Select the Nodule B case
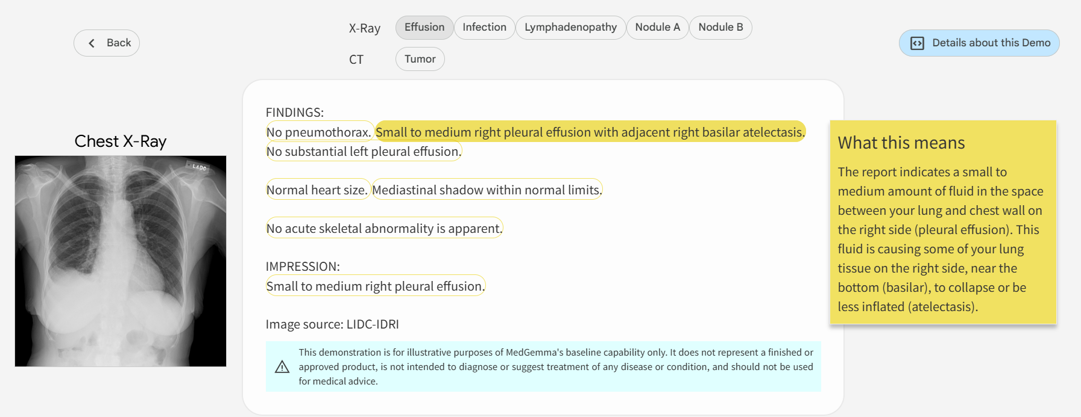The image size is (1081, 417). (720, 28)
